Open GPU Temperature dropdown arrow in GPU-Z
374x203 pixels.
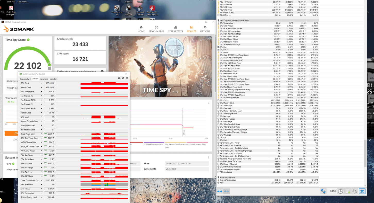(x=41, y=92)
